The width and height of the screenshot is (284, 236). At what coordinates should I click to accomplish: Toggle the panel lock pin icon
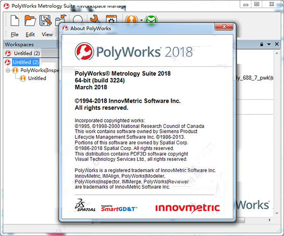262,44
